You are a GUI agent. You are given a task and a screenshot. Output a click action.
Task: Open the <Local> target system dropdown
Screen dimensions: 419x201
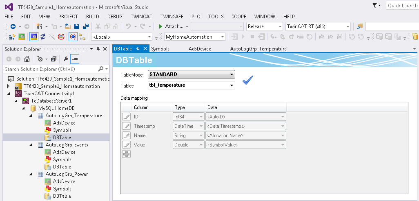click(x=122, y=37)
